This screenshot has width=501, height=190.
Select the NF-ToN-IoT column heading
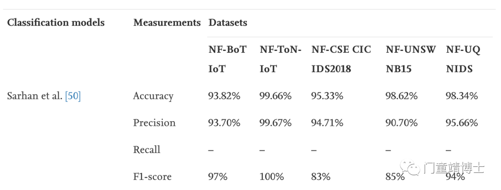tap(280, 59)
